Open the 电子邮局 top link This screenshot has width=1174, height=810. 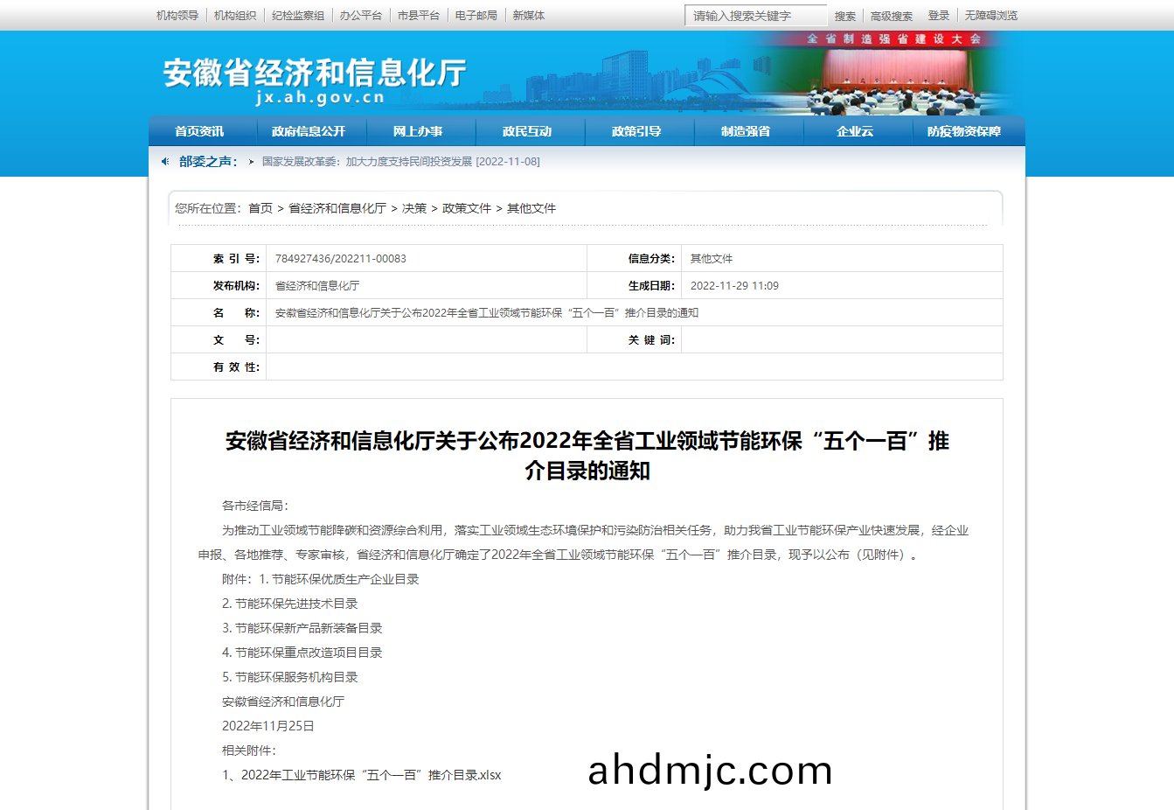click(x=476, y=16)
